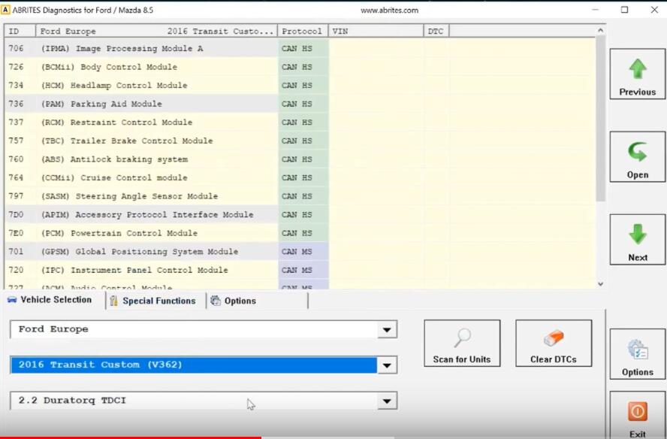Click the DTC column header
The width and height of the screenshot is (667, 439).
click(x=436, y=31)
